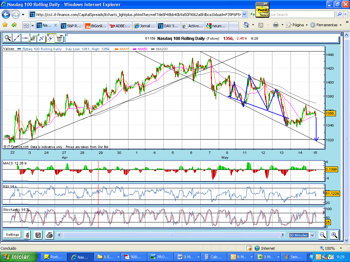The height and width of the screenshot is (262, 350).
Task: Open the PRO... taskbar button
Action: click(161, 257)
